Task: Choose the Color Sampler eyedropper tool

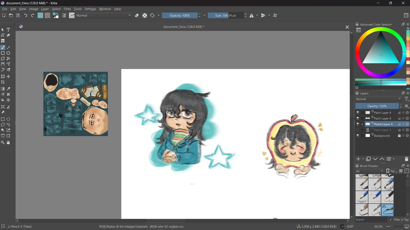Action: [9, 89]
